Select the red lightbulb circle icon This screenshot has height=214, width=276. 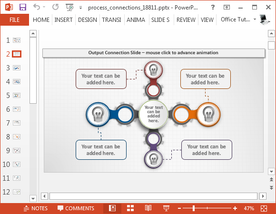[x=153, y=69]
